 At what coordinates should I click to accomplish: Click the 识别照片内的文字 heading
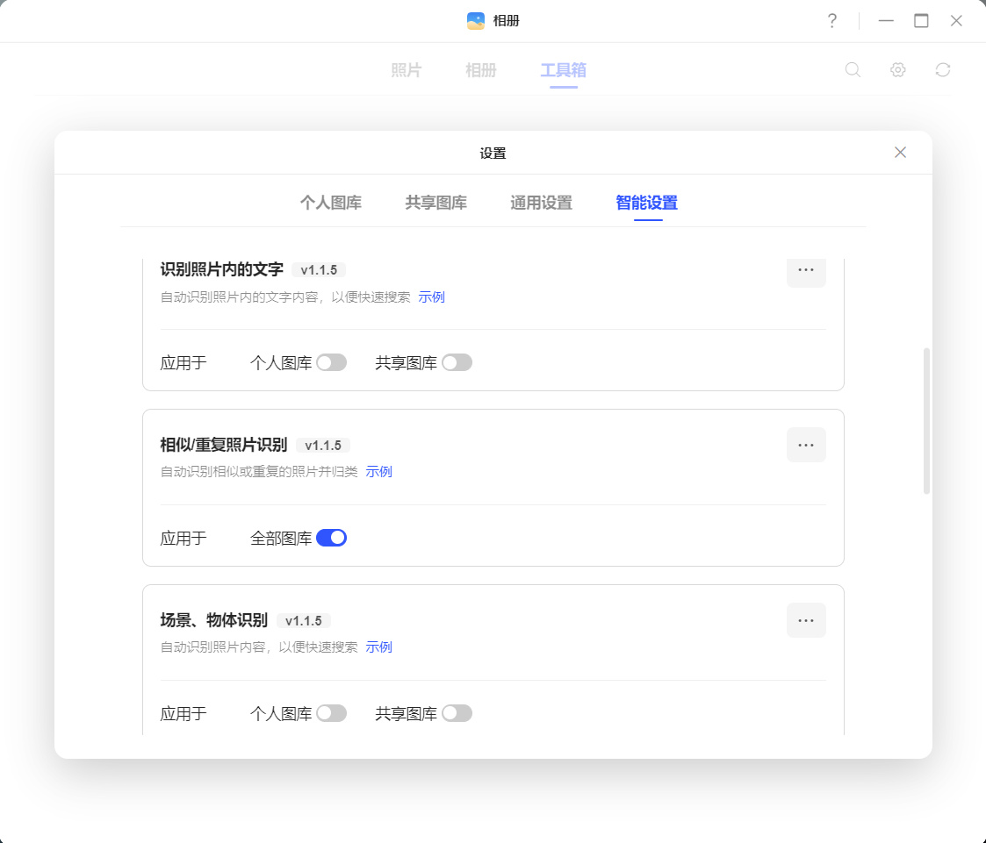[x=222, y=269]
